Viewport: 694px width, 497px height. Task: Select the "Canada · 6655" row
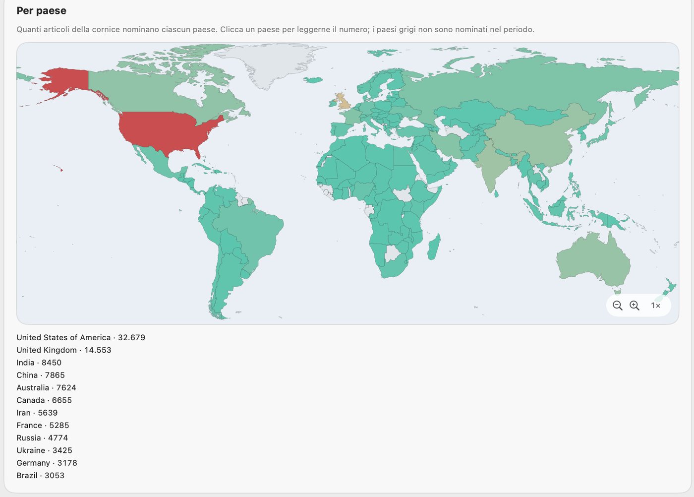click(44, 400)
